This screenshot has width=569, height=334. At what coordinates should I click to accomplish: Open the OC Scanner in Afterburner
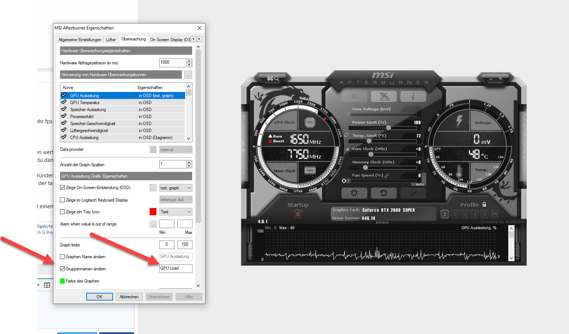[x=273, y=78]
